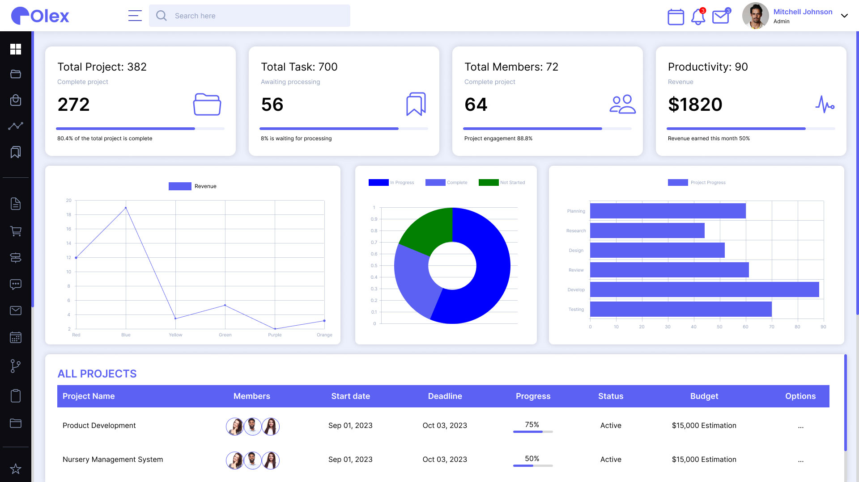Image resolution: width=859 pixels, height=482 pixels.
Task: Toggle In Progress legend in donut chart
Action: tap(391, 182)
